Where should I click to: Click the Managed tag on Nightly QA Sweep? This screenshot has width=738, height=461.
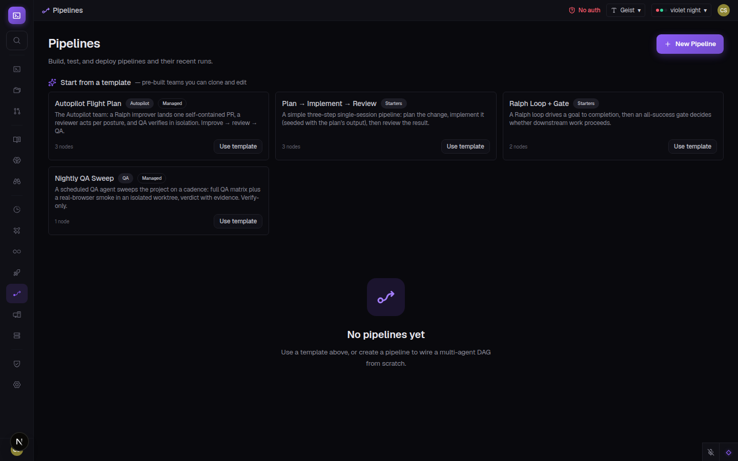(x=152, y=178)
